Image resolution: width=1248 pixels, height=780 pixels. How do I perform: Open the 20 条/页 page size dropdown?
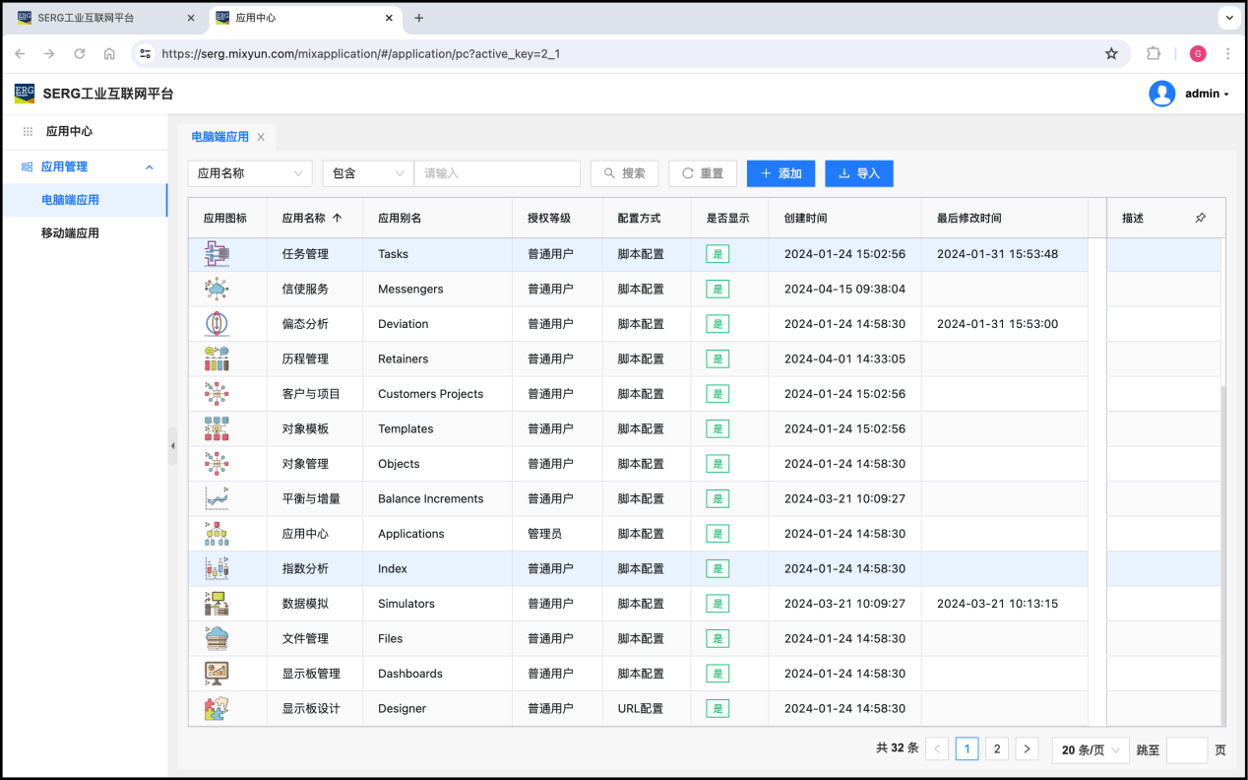[1091, 750]
